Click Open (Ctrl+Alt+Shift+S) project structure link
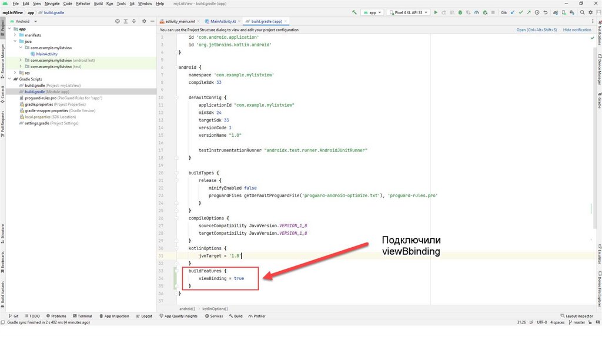The height and width of the screenshot is (337, 602). click(x=536, y=30)
